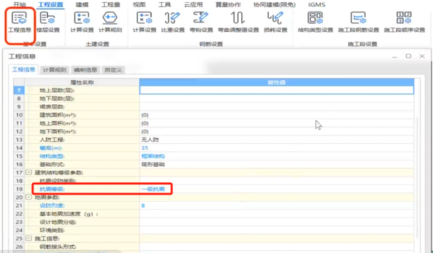Select the 工程信息 tab inside the dialog
Screen dimensions: 433x253
click(x=24, y=70)
